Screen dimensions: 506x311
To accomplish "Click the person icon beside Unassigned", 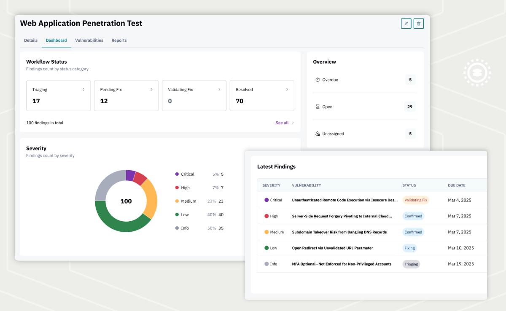I will point(318,134).
